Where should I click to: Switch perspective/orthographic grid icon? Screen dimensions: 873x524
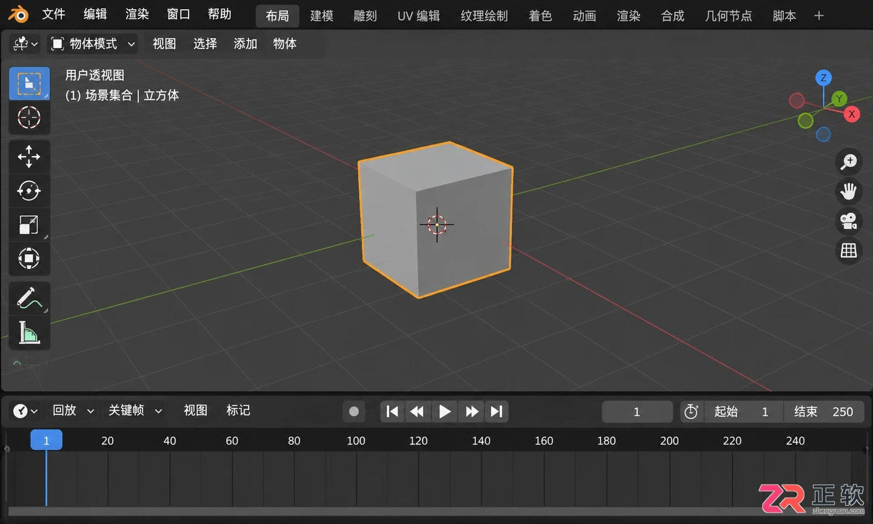(x=849, y=250)
